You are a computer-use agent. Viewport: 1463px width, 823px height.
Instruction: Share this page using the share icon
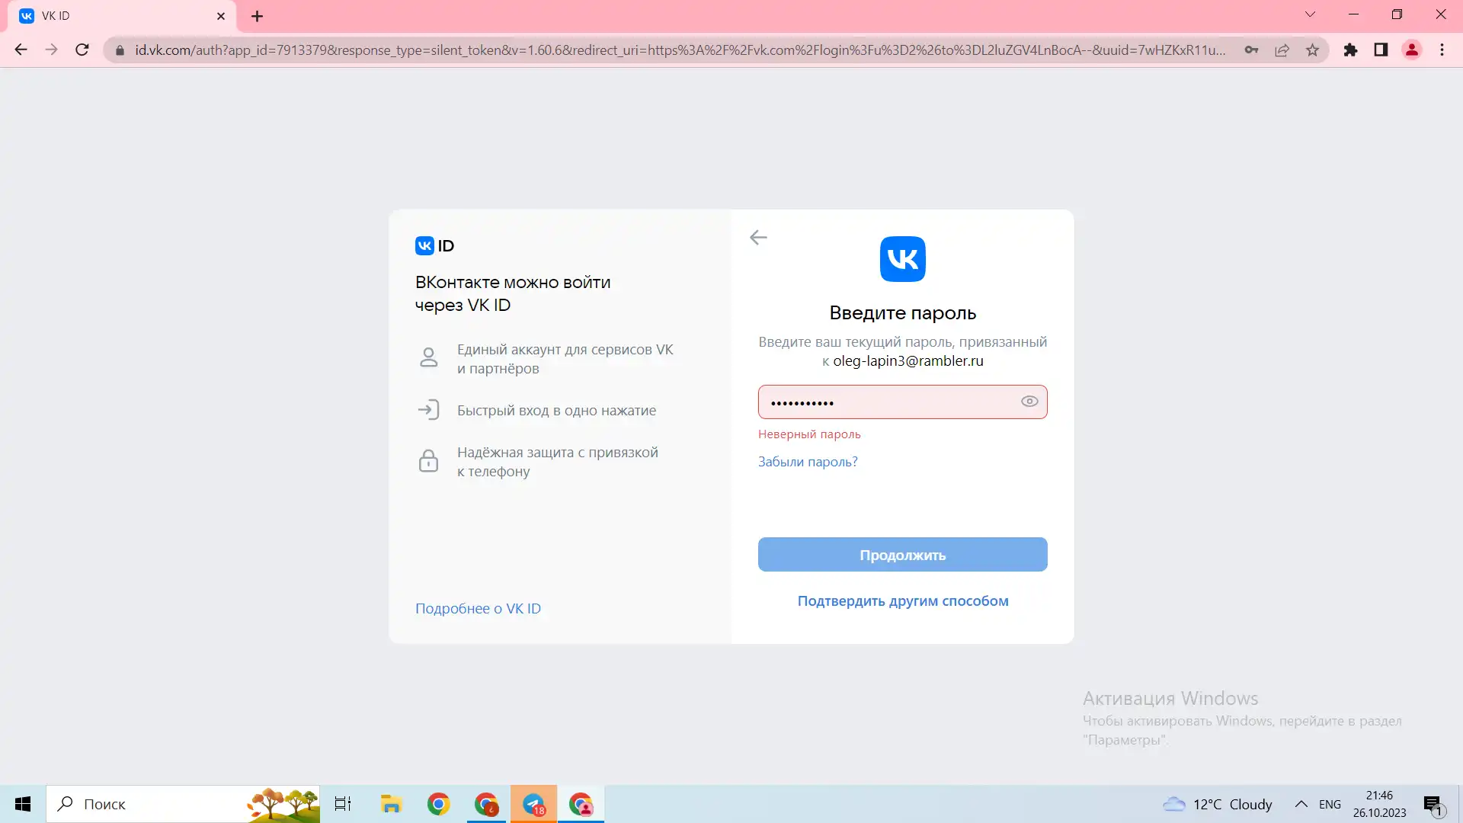point(1282,50)
